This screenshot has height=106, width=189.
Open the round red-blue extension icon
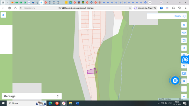[167, 8]
